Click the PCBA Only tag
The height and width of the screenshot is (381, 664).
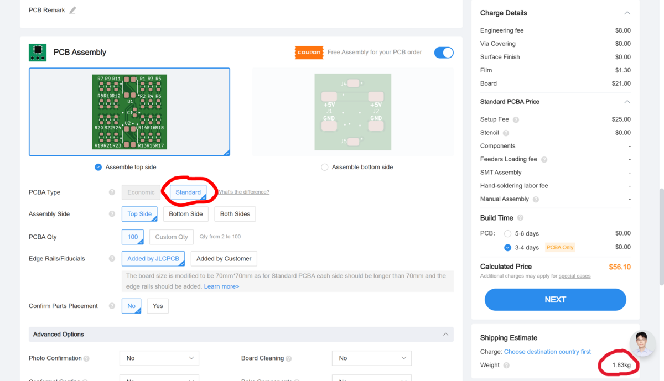(560, 247)
